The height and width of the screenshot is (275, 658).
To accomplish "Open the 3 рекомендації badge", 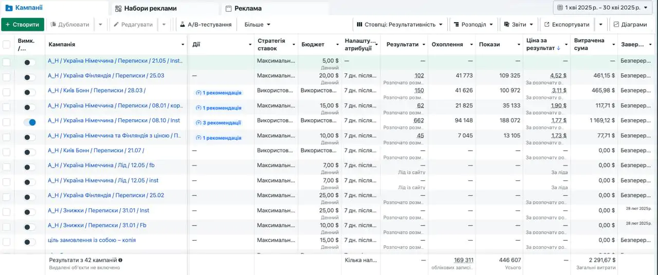I will (x=218, y=123).
